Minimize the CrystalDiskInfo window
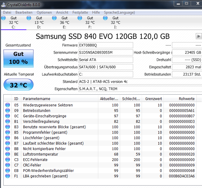Viewport: 202px width, 188px height. [178, 4]
